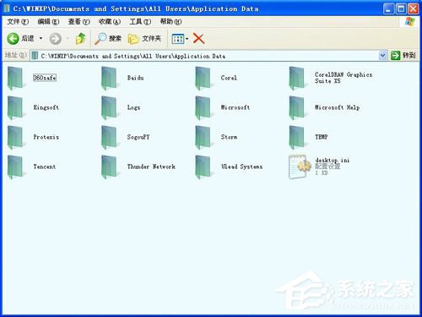Click inside the address bar path field
This screenshot has width=422, height=317.
208,56
